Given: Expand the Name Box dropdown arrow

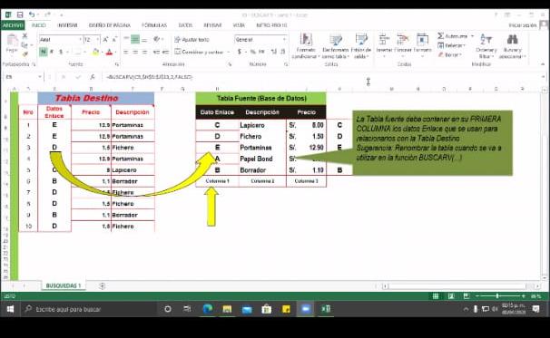Looking at the screenshot, I should 40,77.
